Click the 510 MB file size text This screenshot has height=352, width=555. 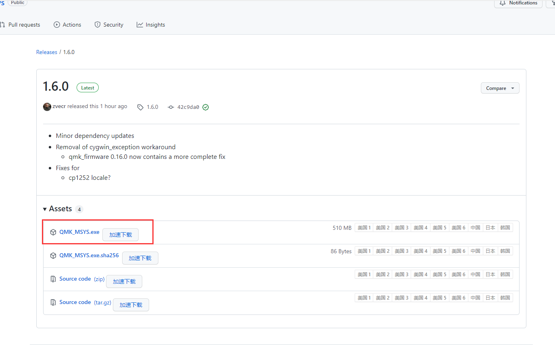(x=342, y=228)
